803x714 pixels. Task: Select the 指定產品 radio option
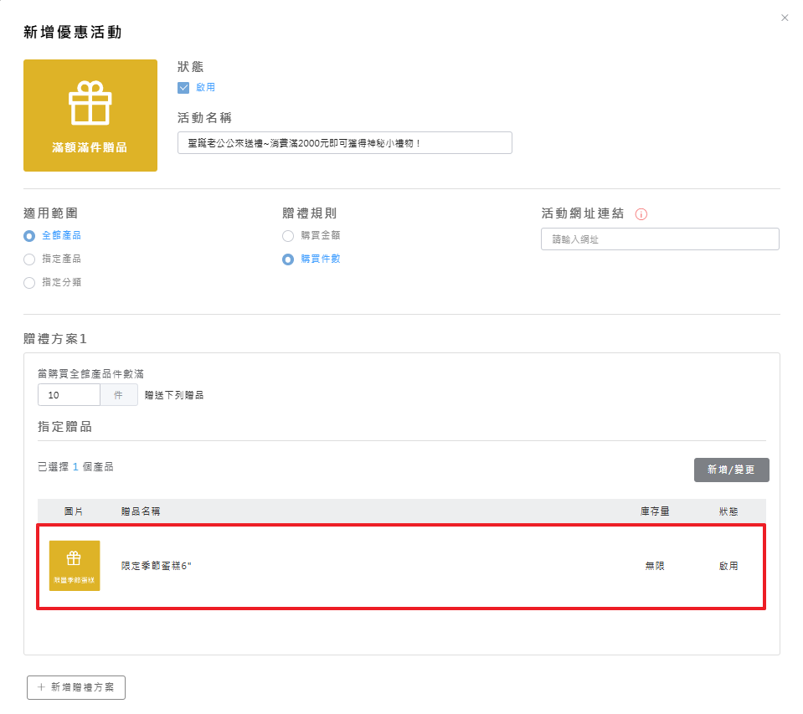click(x=29, y=259)
